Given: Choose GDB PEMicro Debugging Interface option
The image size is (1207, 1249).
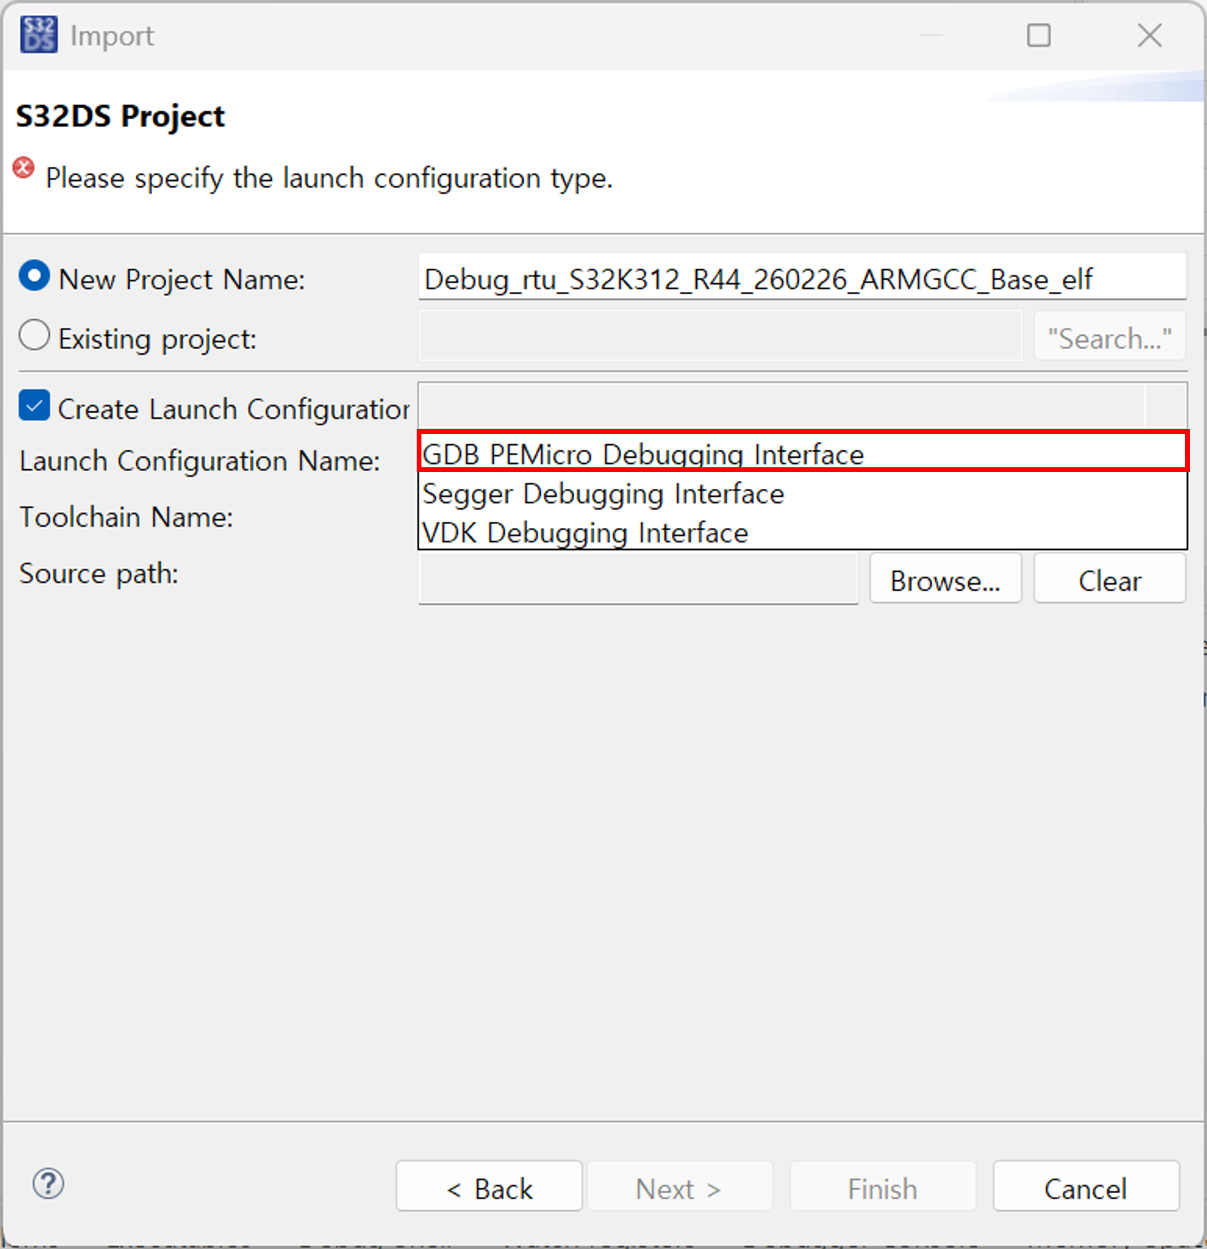Looking at the screenshot, I should click(x=803, y=452).
